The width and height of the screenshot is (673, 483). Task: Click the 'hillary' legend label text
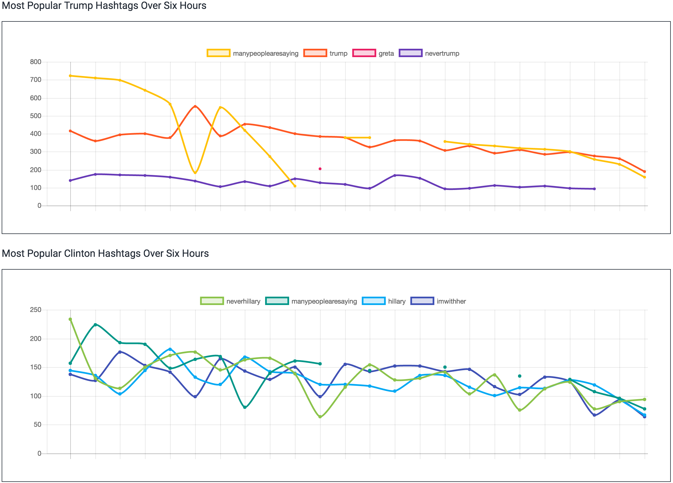click(396, 301)
